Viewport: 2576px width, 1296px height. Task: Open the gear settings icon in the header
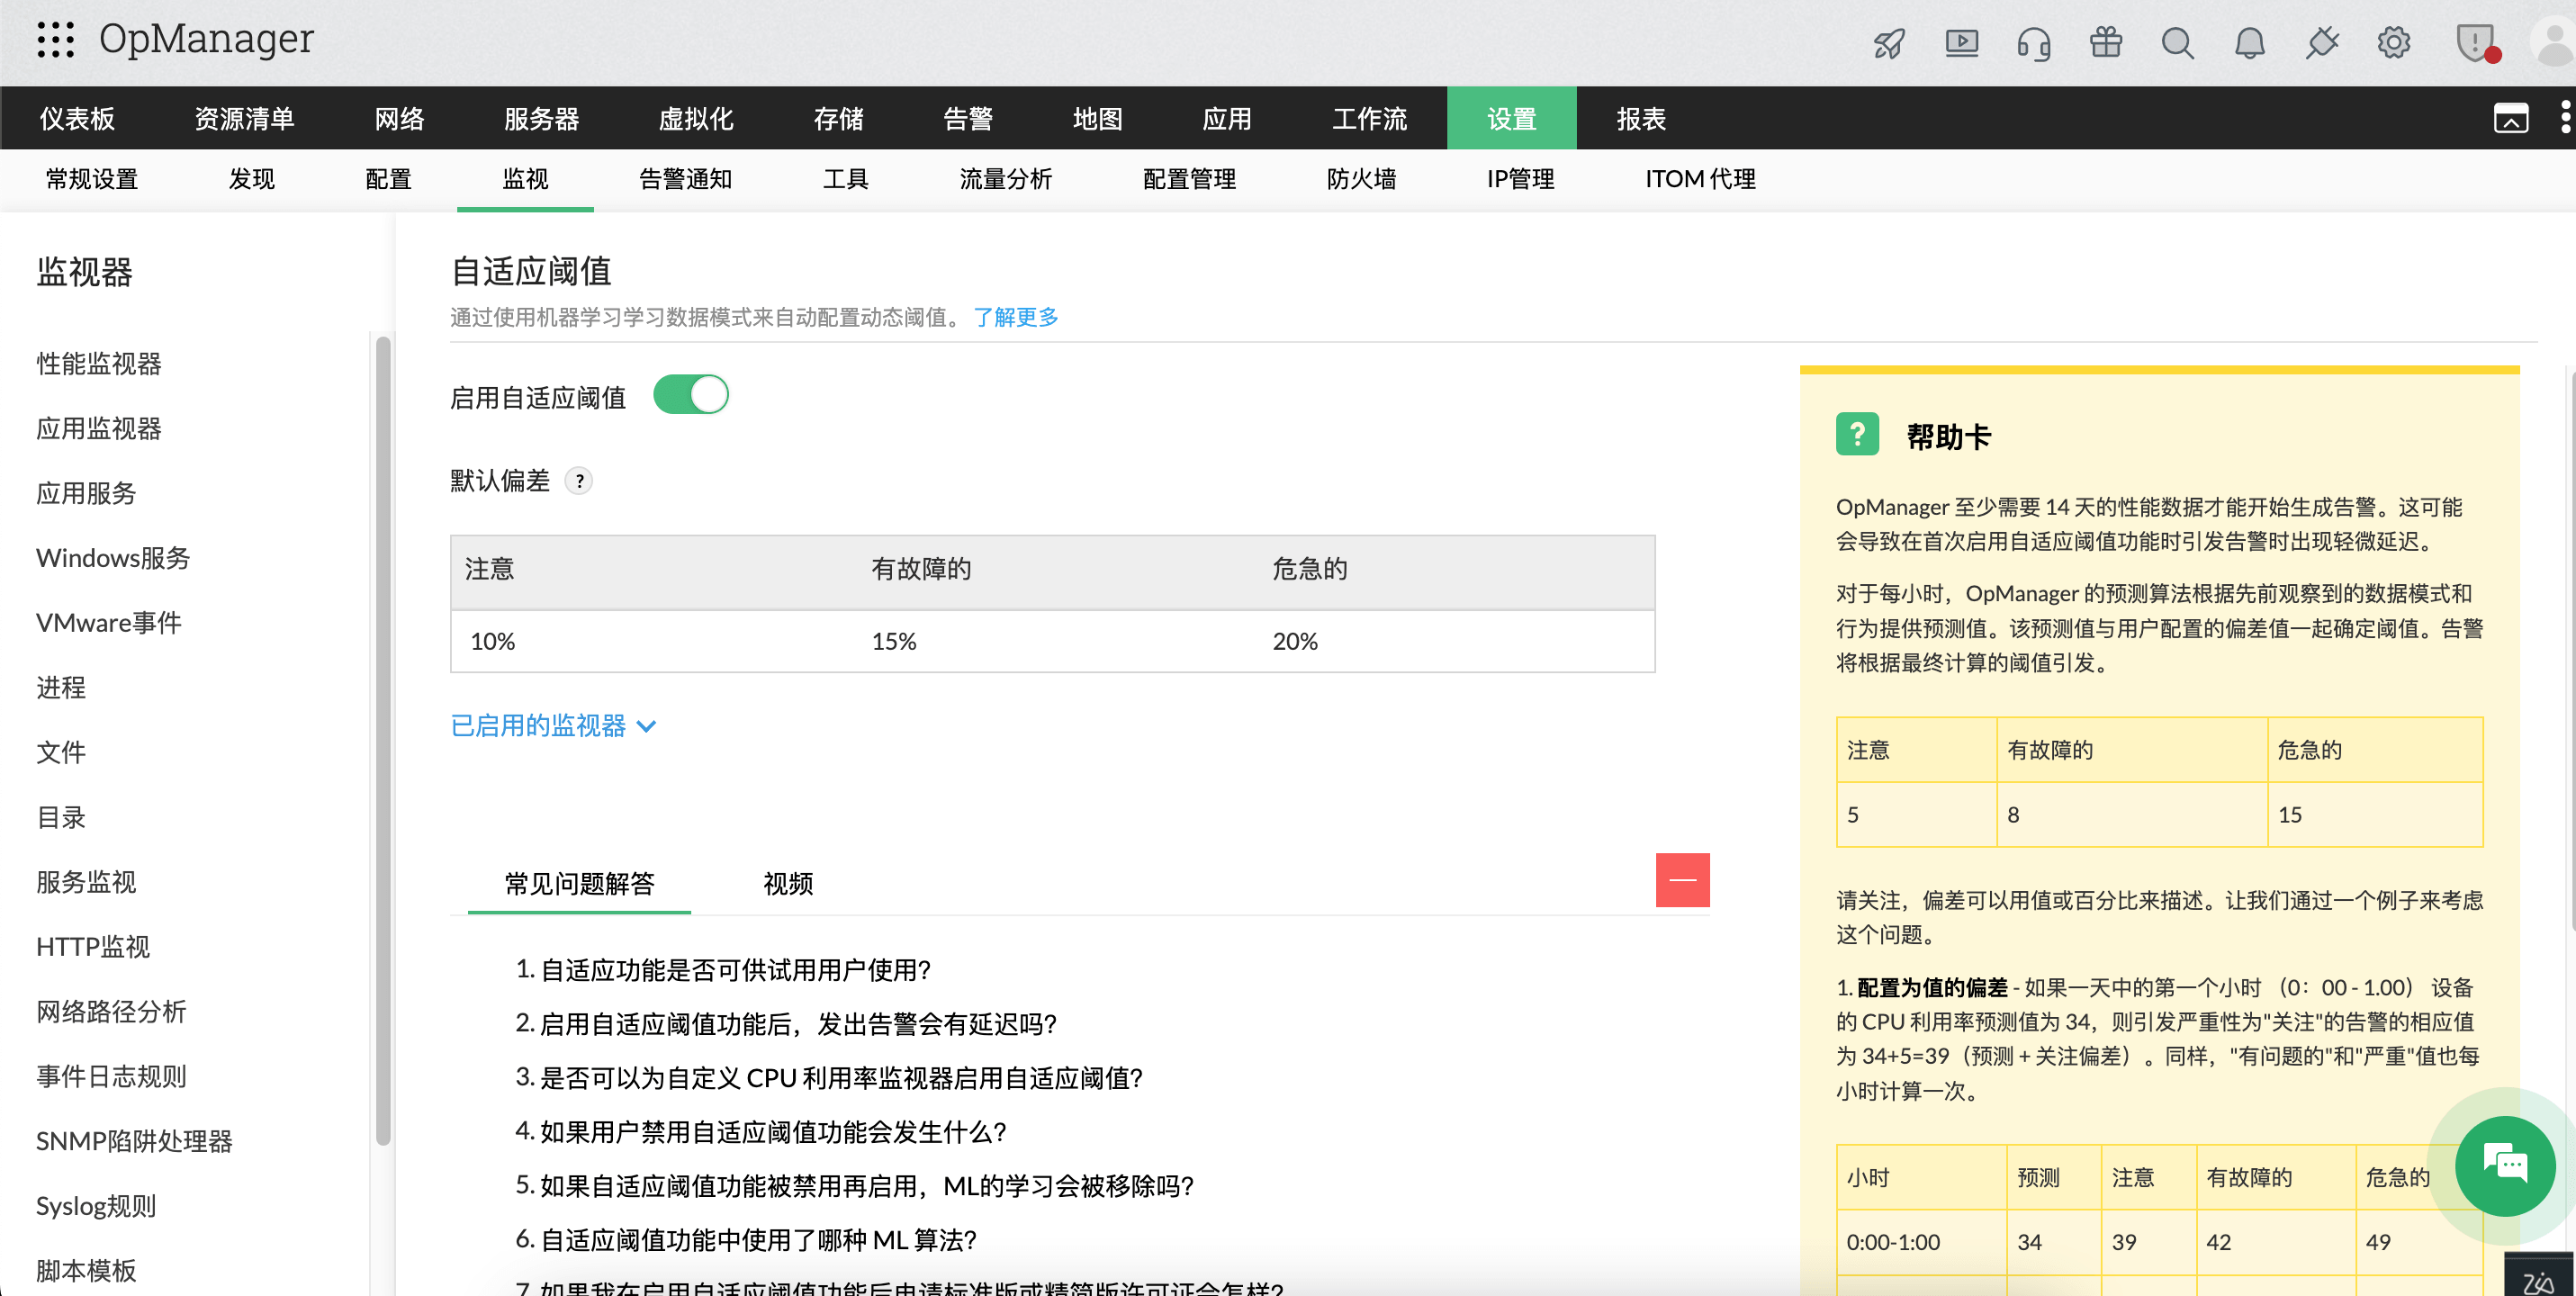[x=2394, y=43]
